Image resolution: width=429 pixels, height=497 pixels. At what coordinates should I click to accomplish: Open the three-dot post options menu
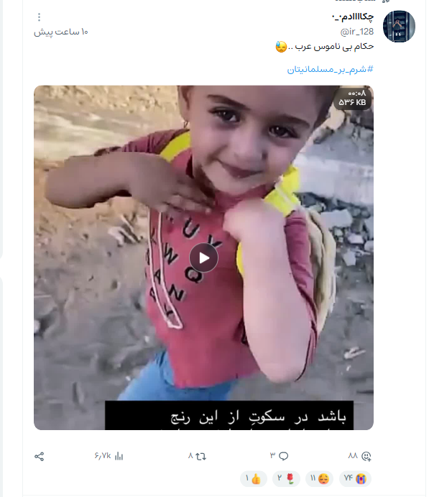(39, 17)
